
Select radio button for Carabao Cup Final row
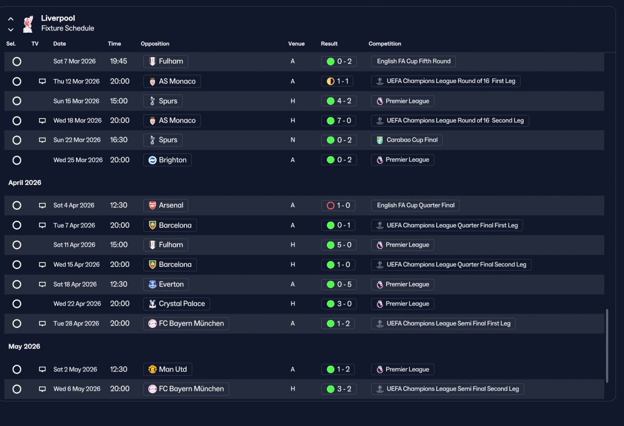17,140
